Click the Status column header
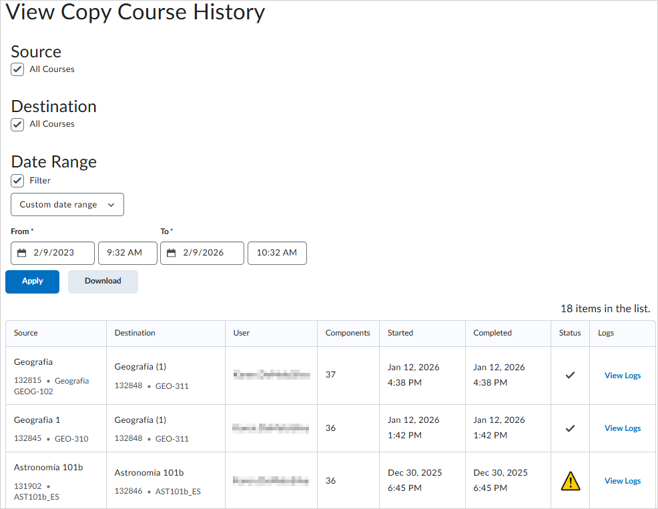 (570, 332)
